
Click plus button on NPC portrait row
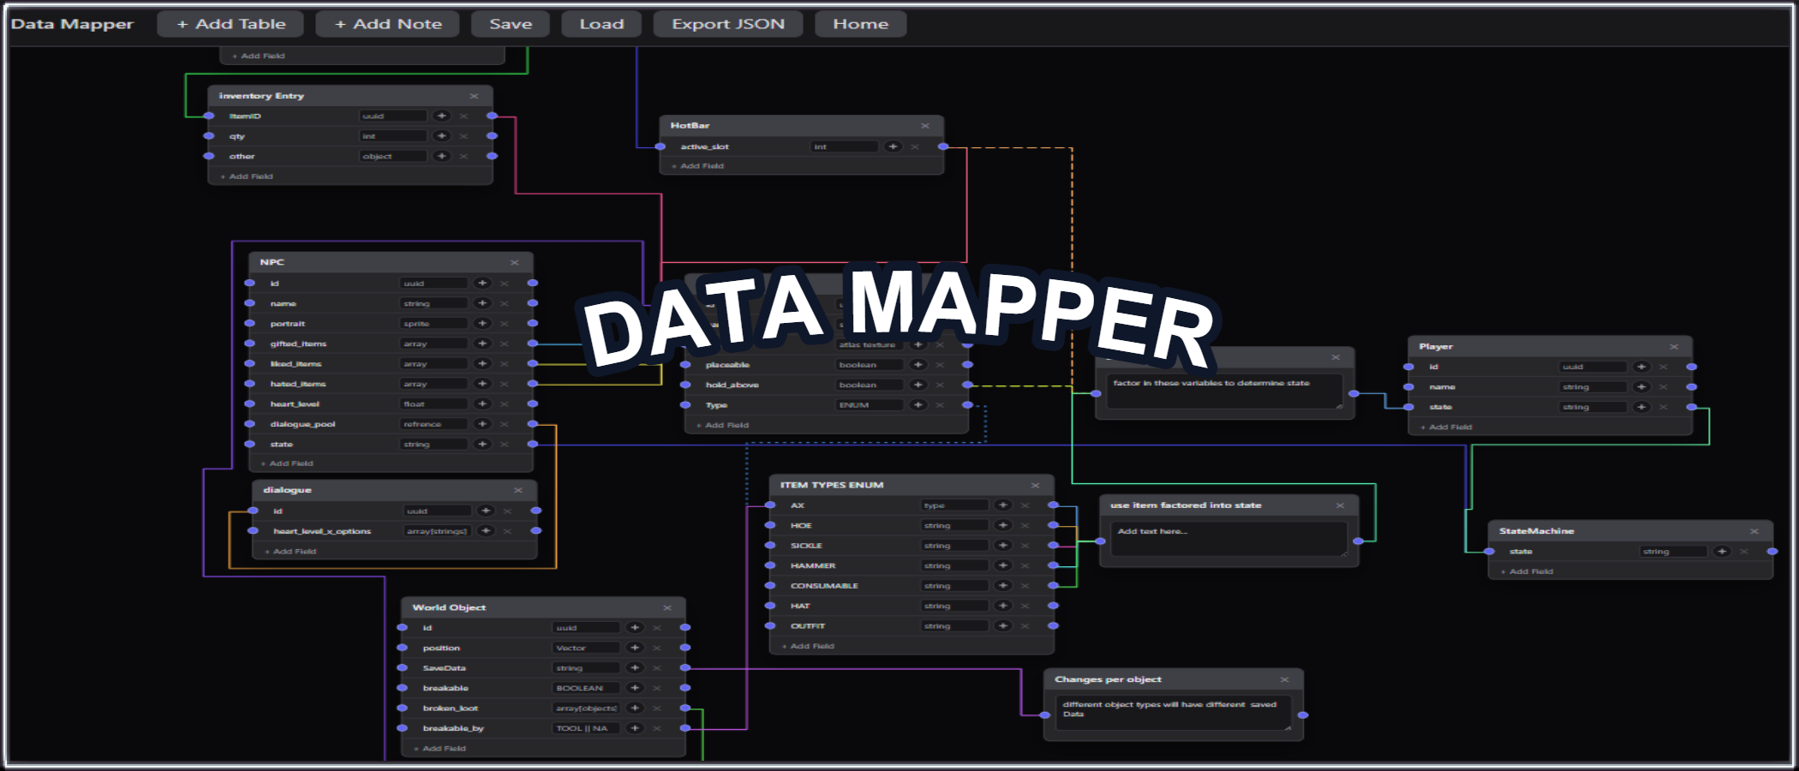pos(482,324)
